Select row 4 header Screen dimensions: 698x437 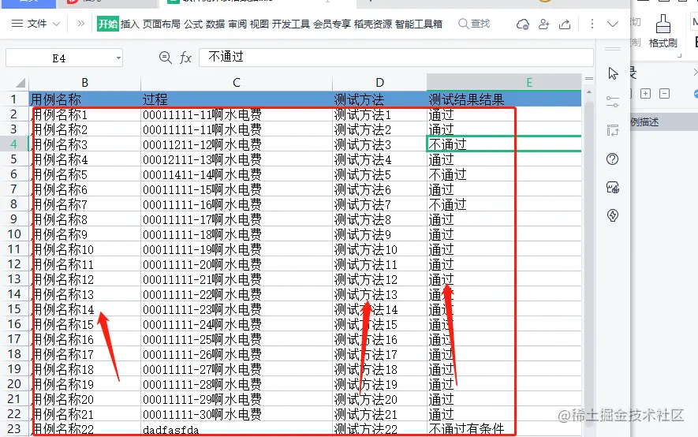pyautogui.click(x=13, y=144)
